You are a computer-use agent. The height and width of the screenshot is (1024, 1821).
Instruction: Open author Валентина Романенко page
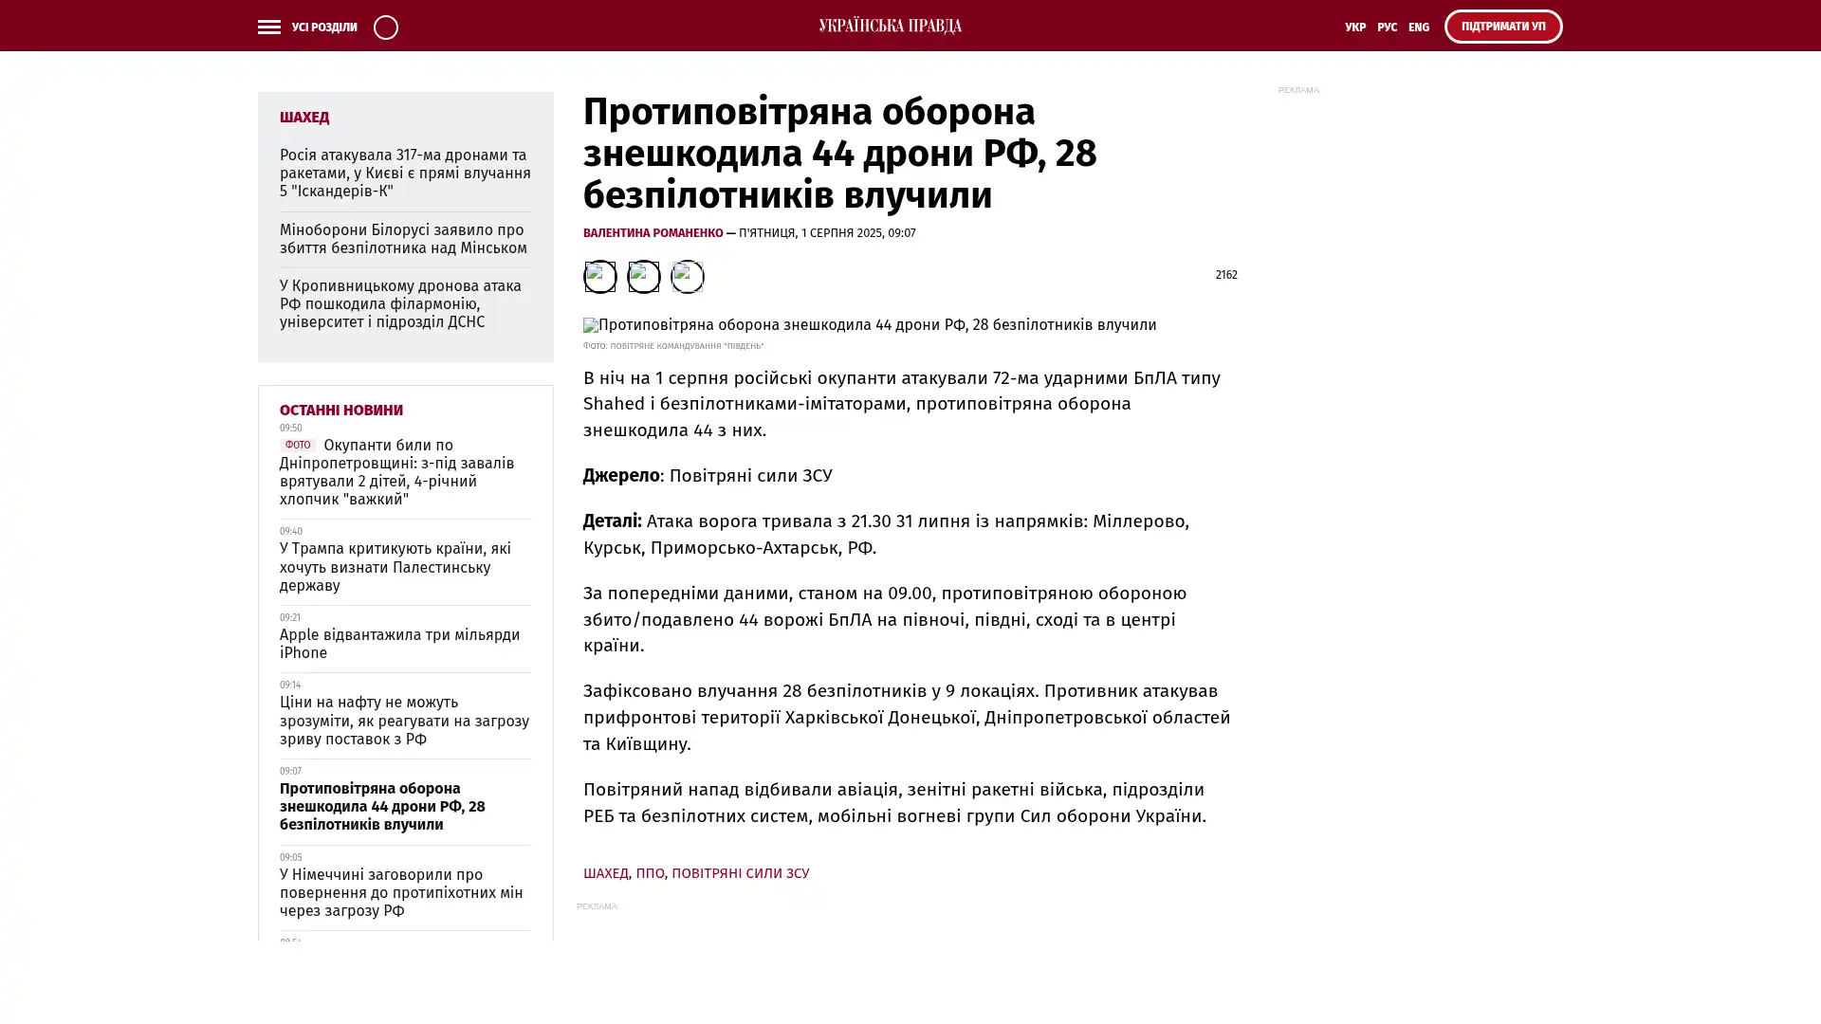(653, 233)
